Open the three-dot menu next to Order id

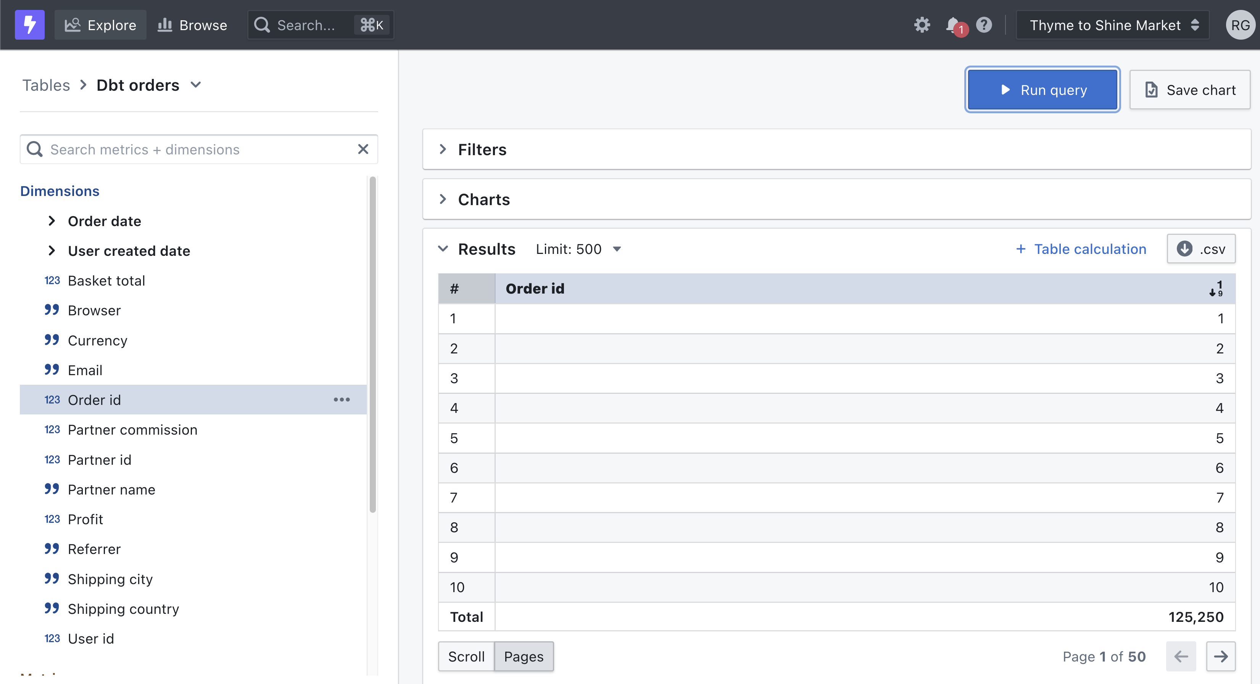[342, 400]
